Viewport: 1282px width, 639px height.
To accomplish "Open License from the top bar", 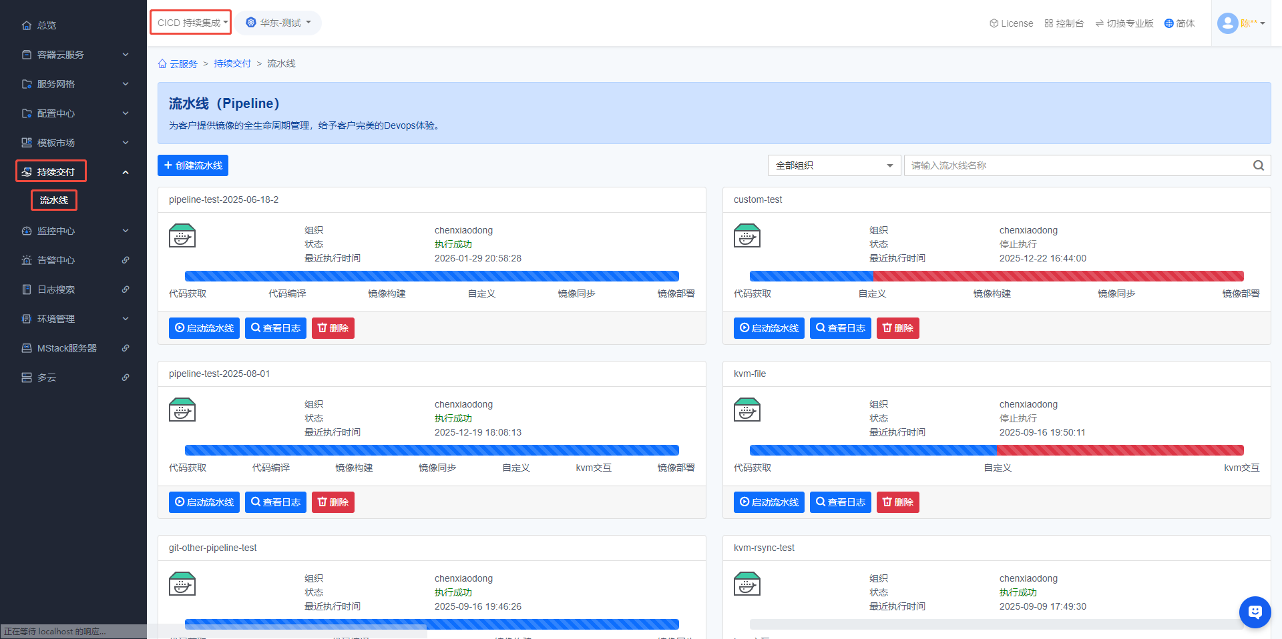I will click(x=1011, y=23).
